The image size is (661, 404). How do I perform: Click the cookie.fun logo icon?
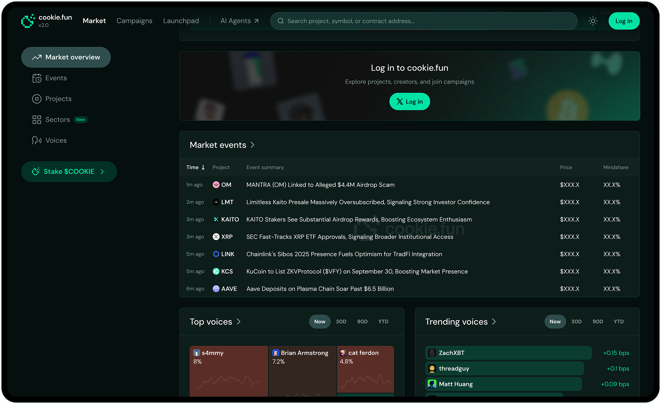[28, 21]
